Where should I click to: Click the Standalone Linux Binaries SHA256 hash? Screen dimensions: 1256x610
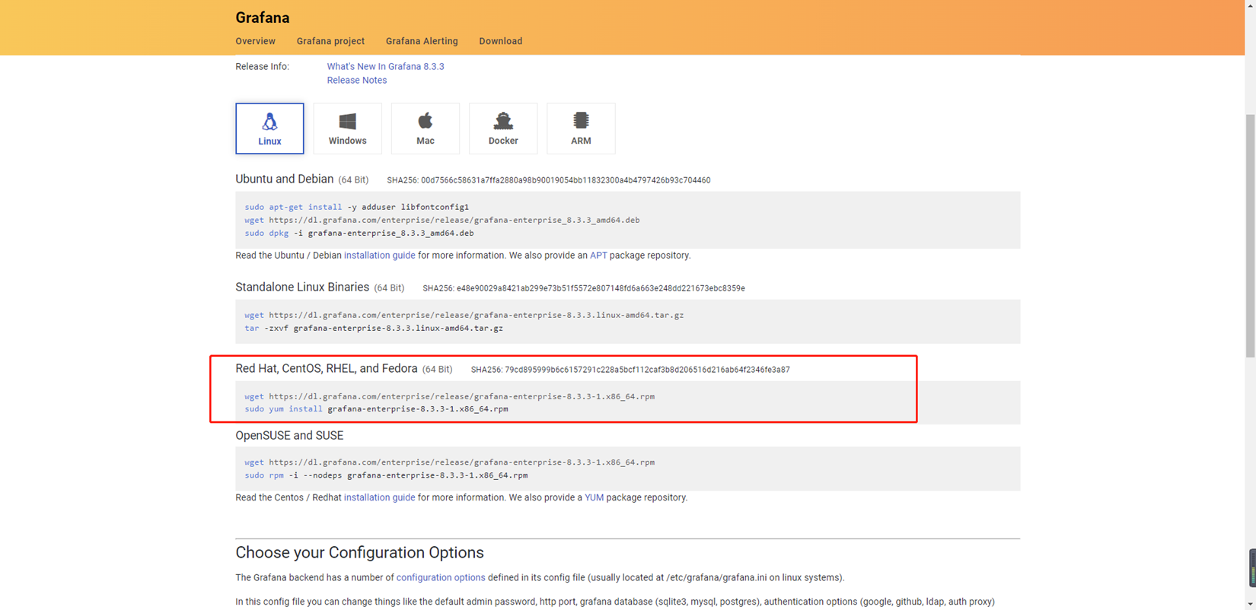tap(601, 289)
